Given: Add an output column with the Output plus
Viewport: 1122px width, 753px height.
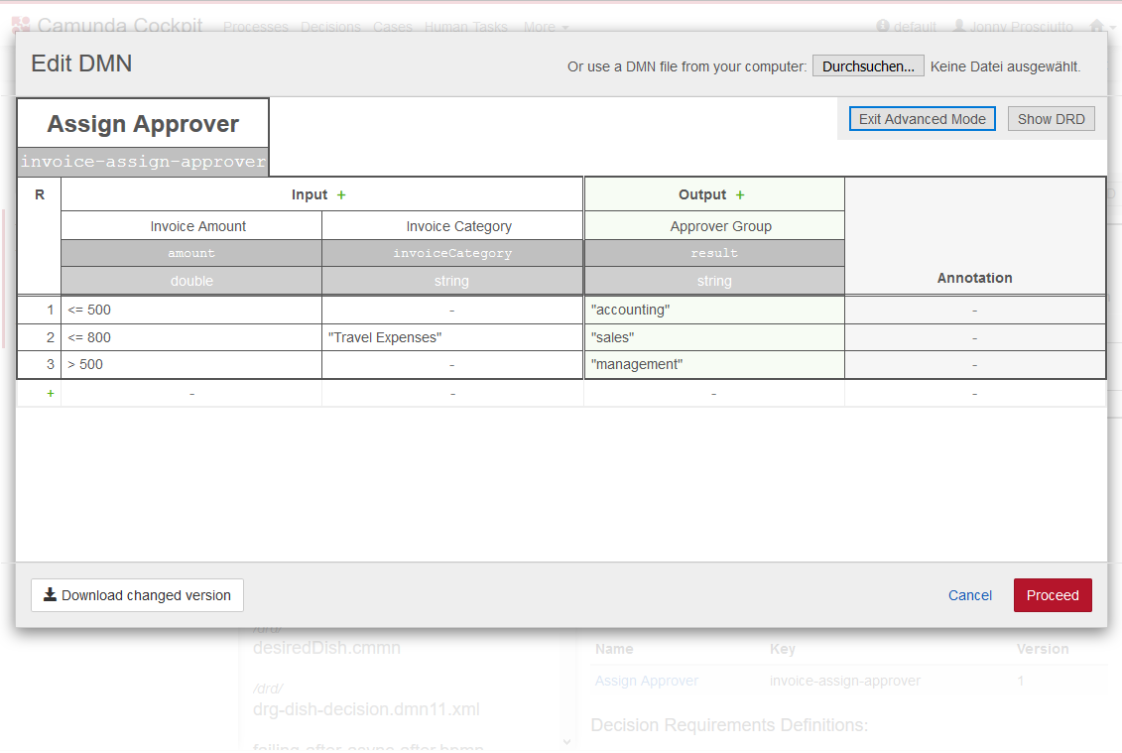Looking at the screenshot, I should (740, 194).
